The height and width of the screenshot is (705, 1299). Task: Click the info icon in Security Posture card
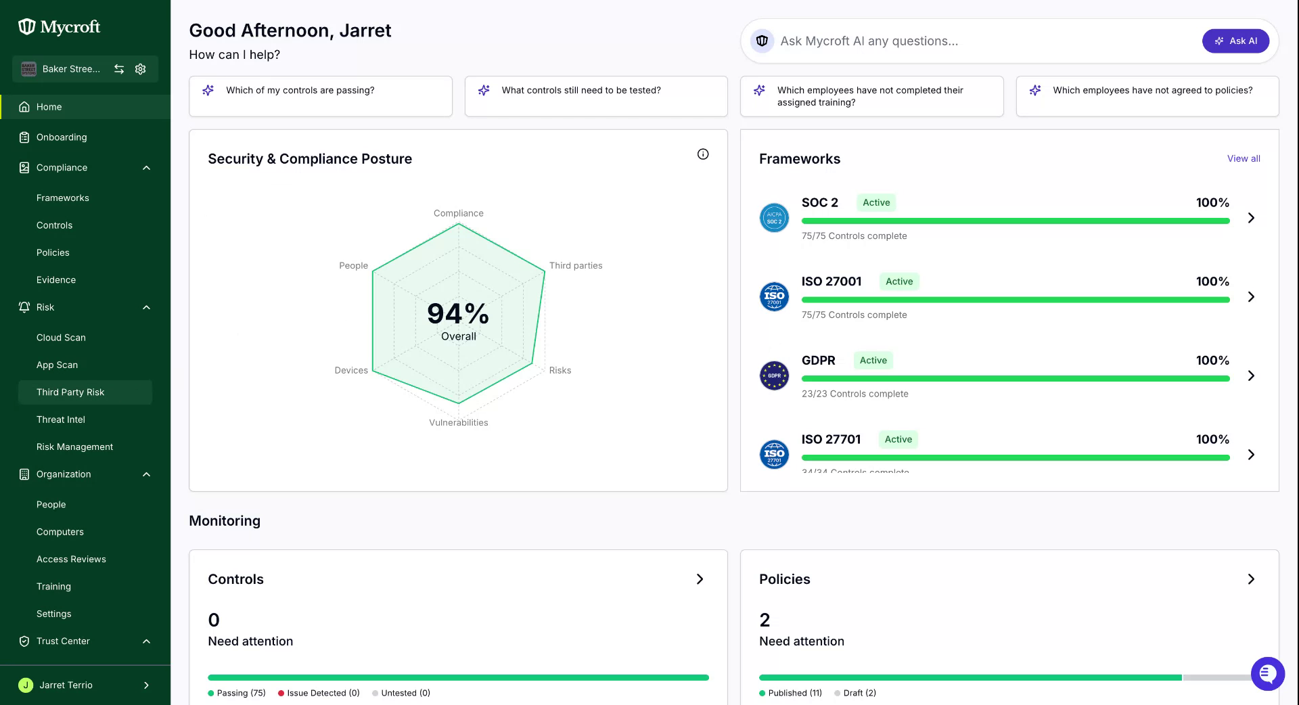click(x=703, y=154)
